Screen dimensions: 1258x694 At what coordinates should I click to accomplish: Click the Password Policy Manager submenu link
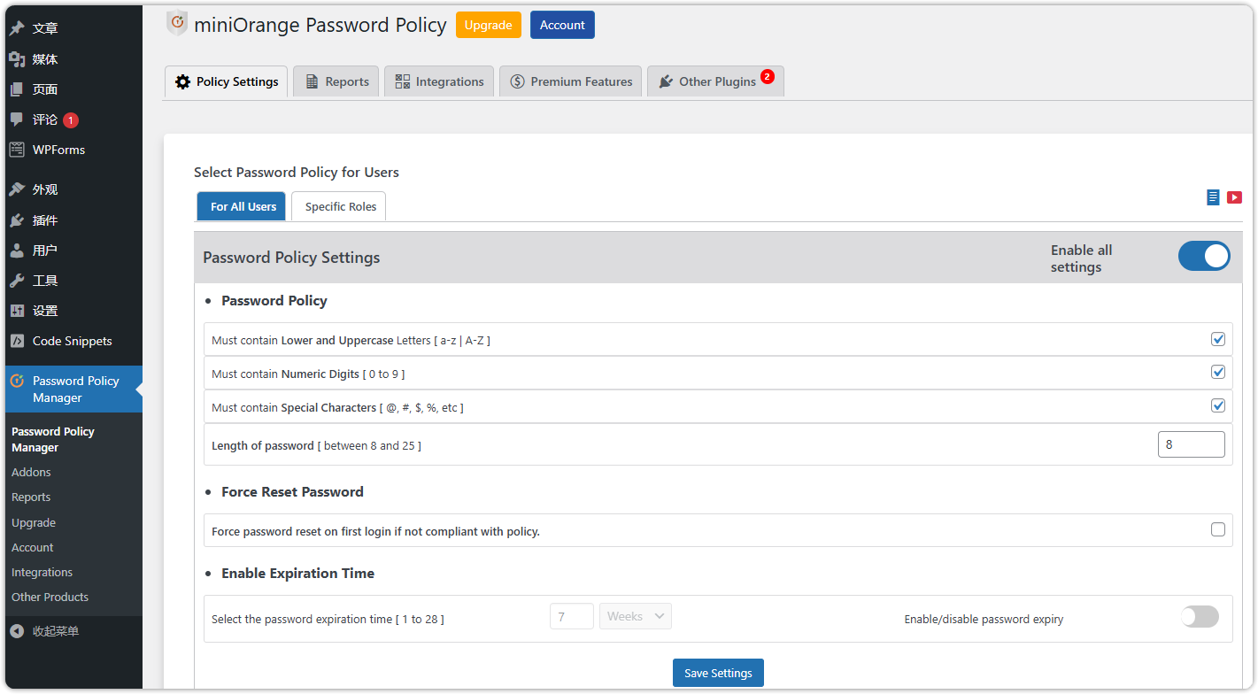[x=53, y=439]
